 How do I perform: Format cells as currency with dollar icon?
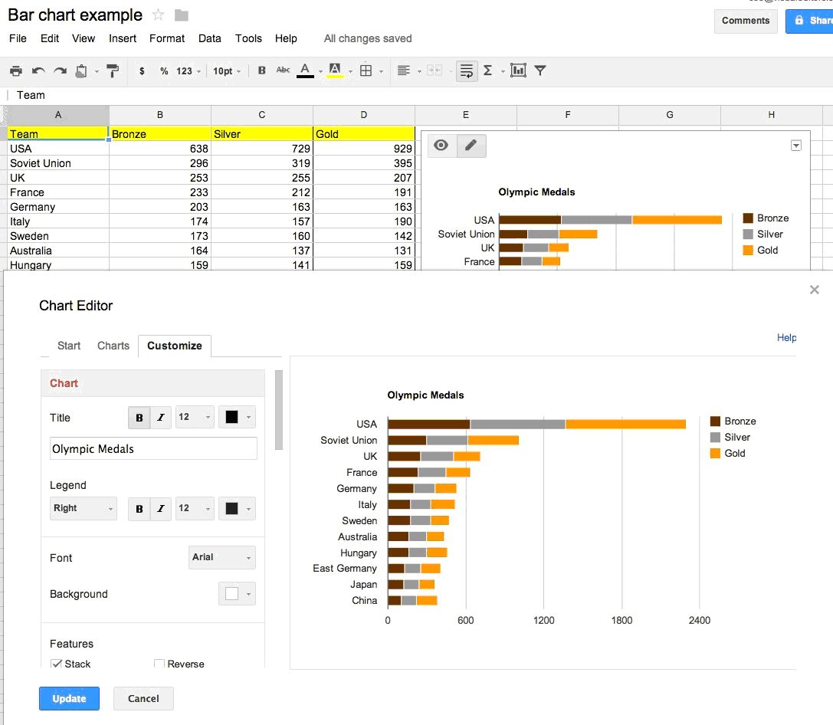tap(142, 71)
